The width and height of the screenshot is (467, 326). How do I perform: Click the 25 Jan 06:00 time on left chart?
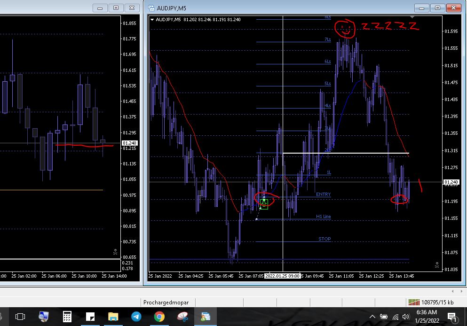point(54,276)
